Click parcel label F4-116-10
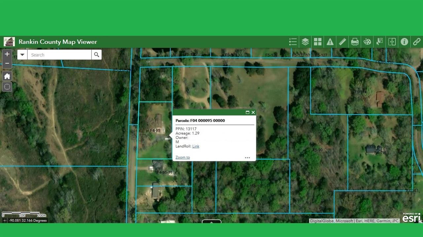Viewport: 423px width, 237px height. click(252, 186)
